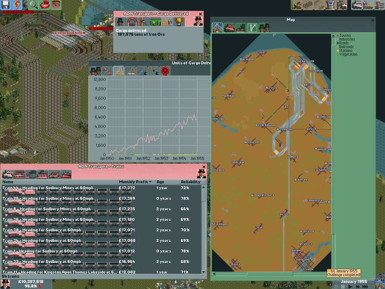385x289 pixels.
Task: Open the docks and port construction tool
Action: [342, 5]
